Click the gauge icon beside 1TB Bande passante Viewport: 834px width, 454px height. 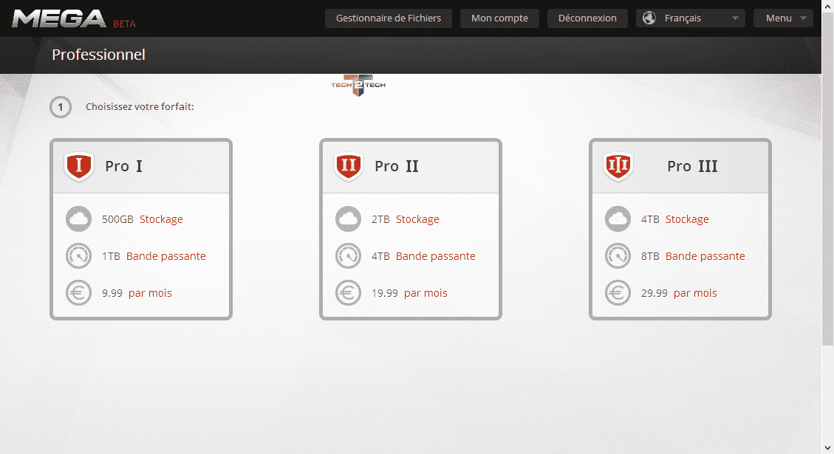[79, 255]
